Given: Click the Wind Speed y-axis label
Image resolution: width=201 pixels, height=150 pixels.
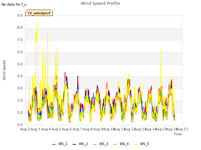Looking at the screenshot, I should tap(4, 70).
